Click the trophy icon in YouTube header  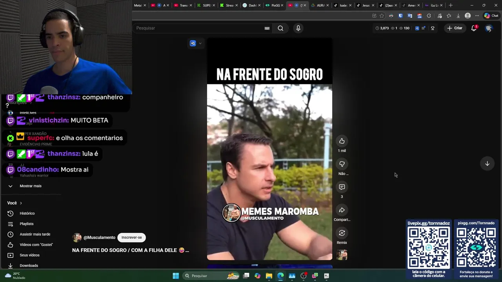click(433, 28)
